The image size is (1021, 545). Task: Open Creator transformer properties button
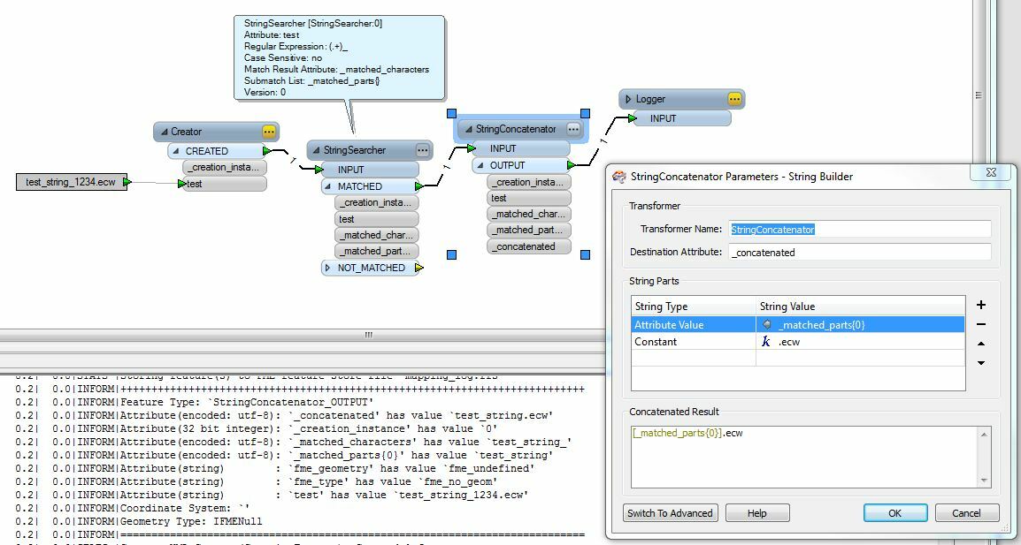coord(269,132)
